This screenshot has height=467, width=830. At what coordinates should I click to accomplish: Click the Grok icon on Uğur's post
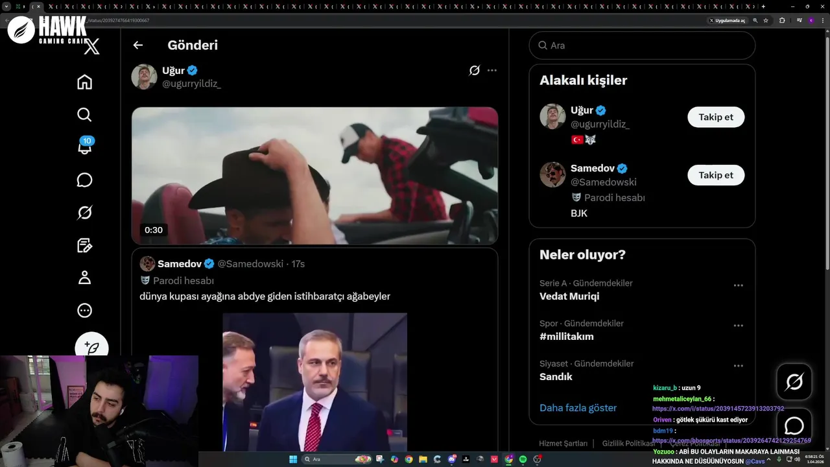coord(474,70)
